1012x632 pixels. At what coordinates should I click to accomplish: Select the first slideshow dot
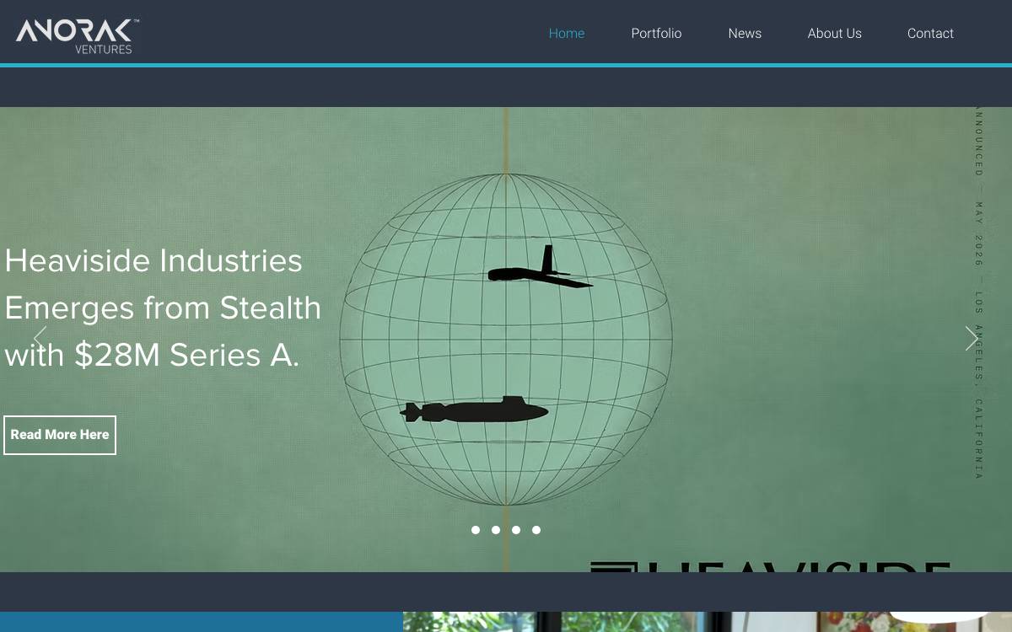point(476,530)
